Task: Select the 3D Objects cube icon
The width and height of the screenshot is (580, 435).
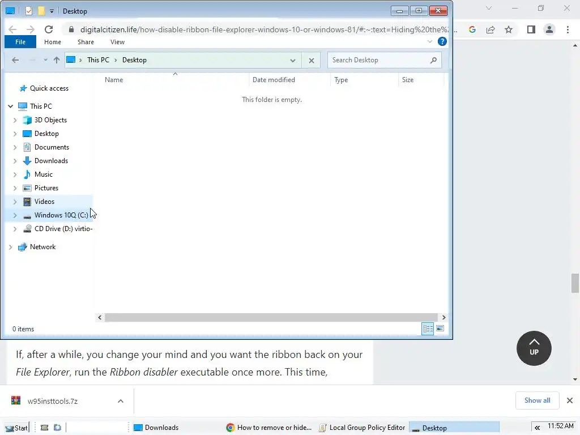Action: 27,120
